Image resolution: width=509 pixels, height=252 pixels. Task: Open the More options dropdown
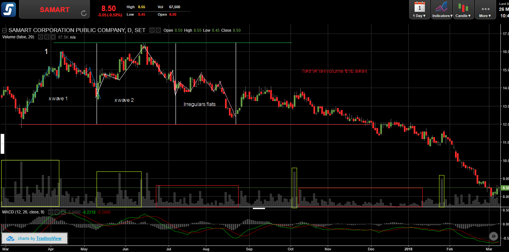click(x=485, y=10)
